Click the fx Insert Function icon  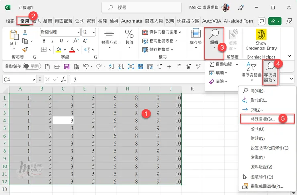pyautogui.click(x=64, y=79)
